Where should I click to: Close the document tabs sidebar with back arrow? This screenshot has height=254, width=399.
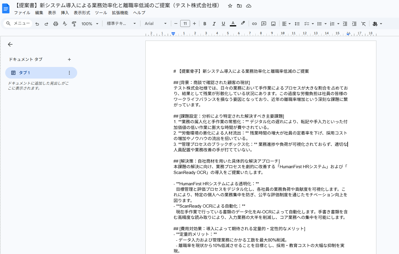pos(10,44)
